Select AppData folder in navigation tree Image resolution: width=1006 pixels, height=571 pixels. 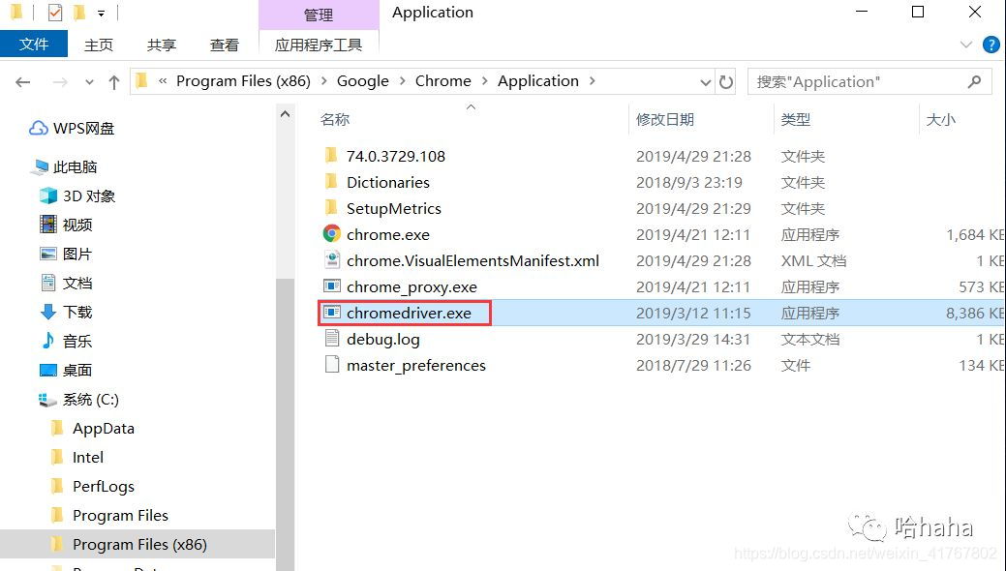pyautogui.click(x=104, y=428)
